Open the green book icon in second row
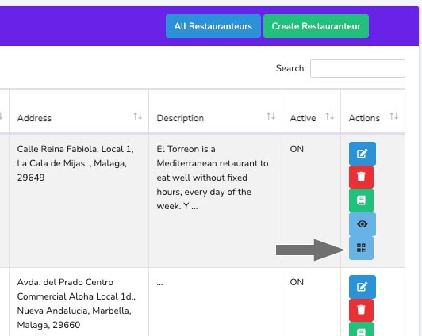Viewport: 422px width, 336px height. (x=361, y=330)
